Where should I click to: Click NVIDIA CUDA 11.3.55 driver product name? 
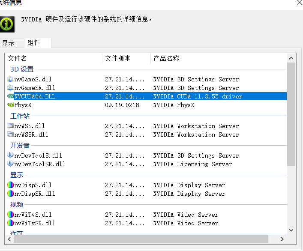click(x=198, y=96)
